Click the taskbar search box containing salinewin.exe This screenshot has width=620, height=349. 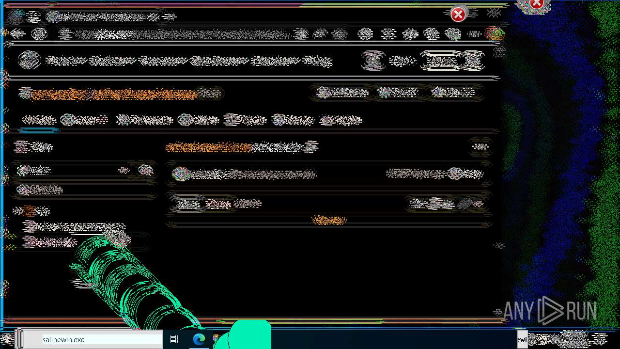click(x=93, y=340)
